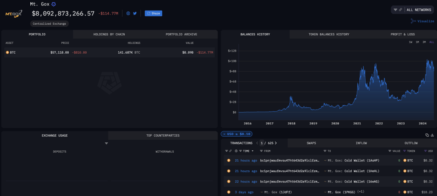The height and width of the screenshot is (196, 437).
Task: Click the Centralized Exchange tag
Action: pos(50,24)
